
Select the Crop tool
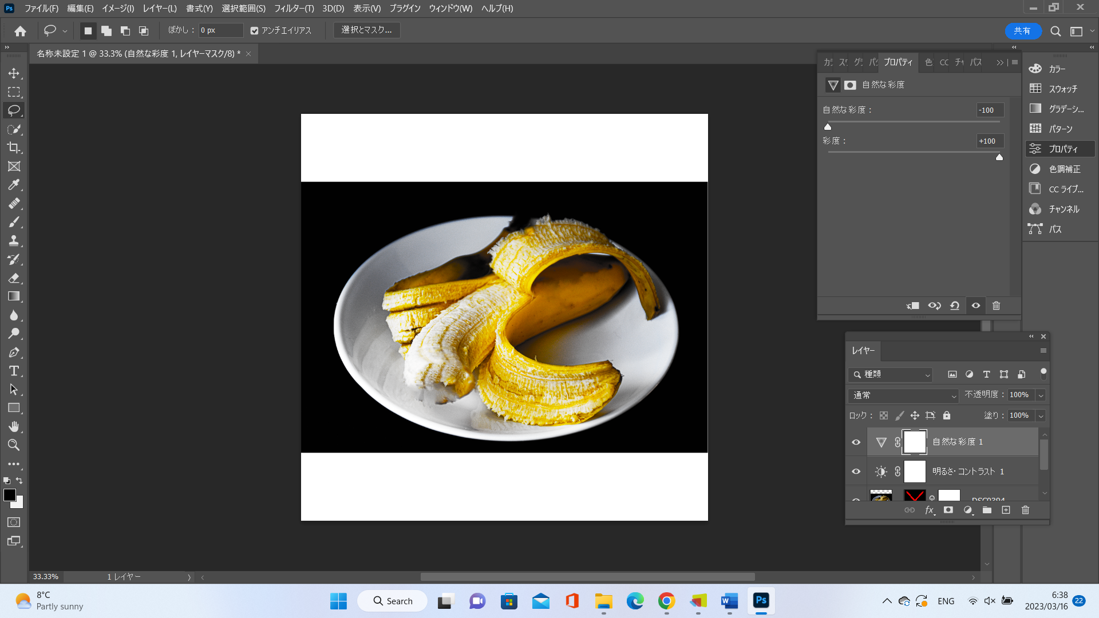14,148
